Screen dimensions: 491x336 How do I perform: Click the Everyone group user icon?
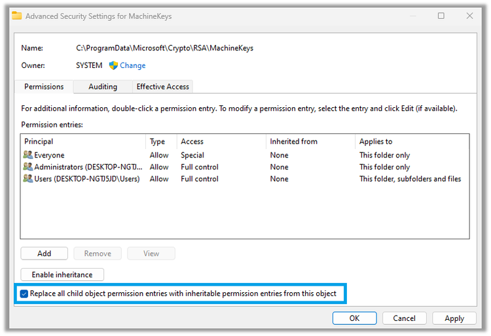pos(27,156)
